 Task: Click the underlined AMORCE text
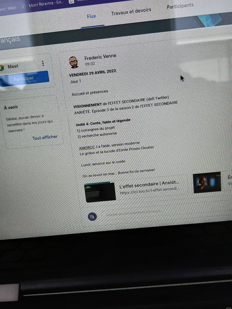coord(87,148)
